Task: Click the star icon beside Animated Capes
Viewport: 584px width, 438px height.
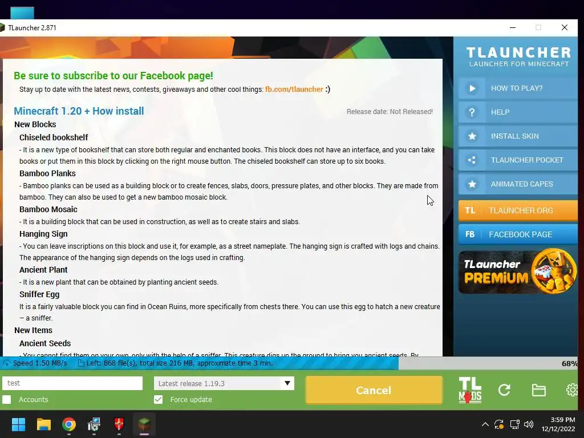Action: tap(472, 184)
